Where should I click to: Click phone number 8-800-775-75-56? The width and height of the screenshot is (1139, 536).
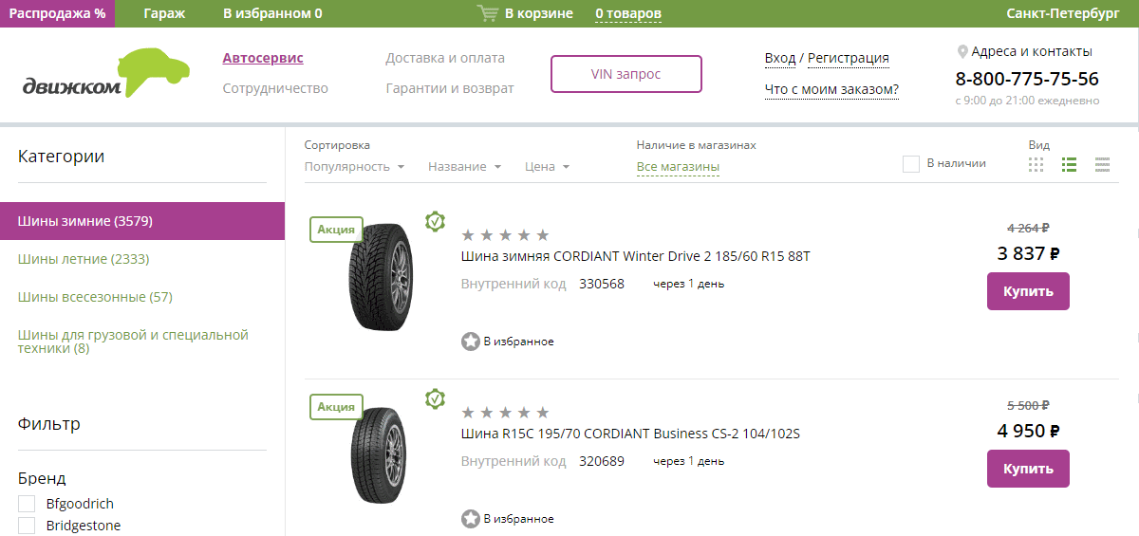[1027, 79]
